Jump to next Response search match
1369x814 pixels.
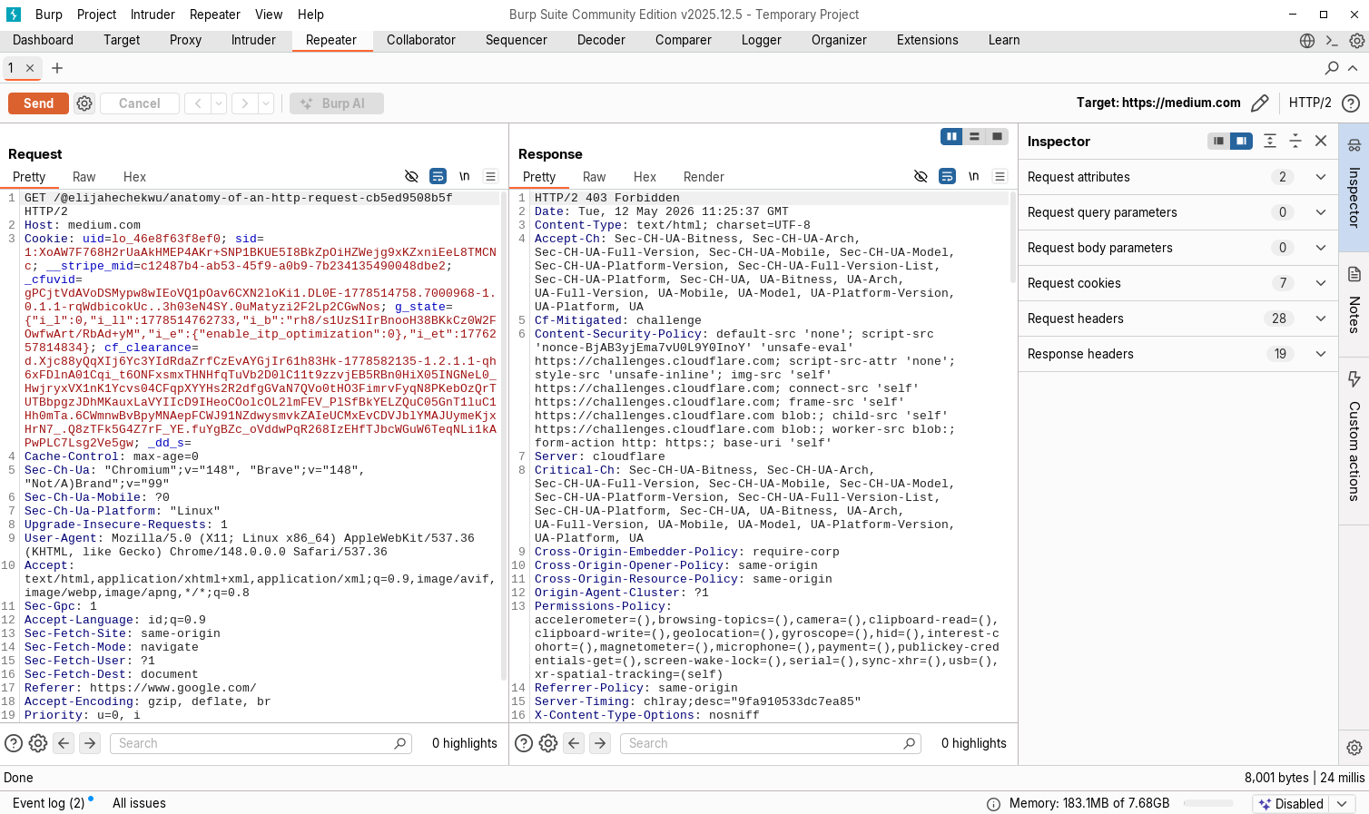point(600,743)
